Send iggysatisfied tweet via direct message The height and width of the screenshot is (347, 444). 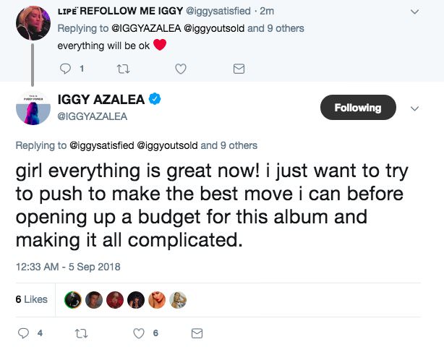238,69
